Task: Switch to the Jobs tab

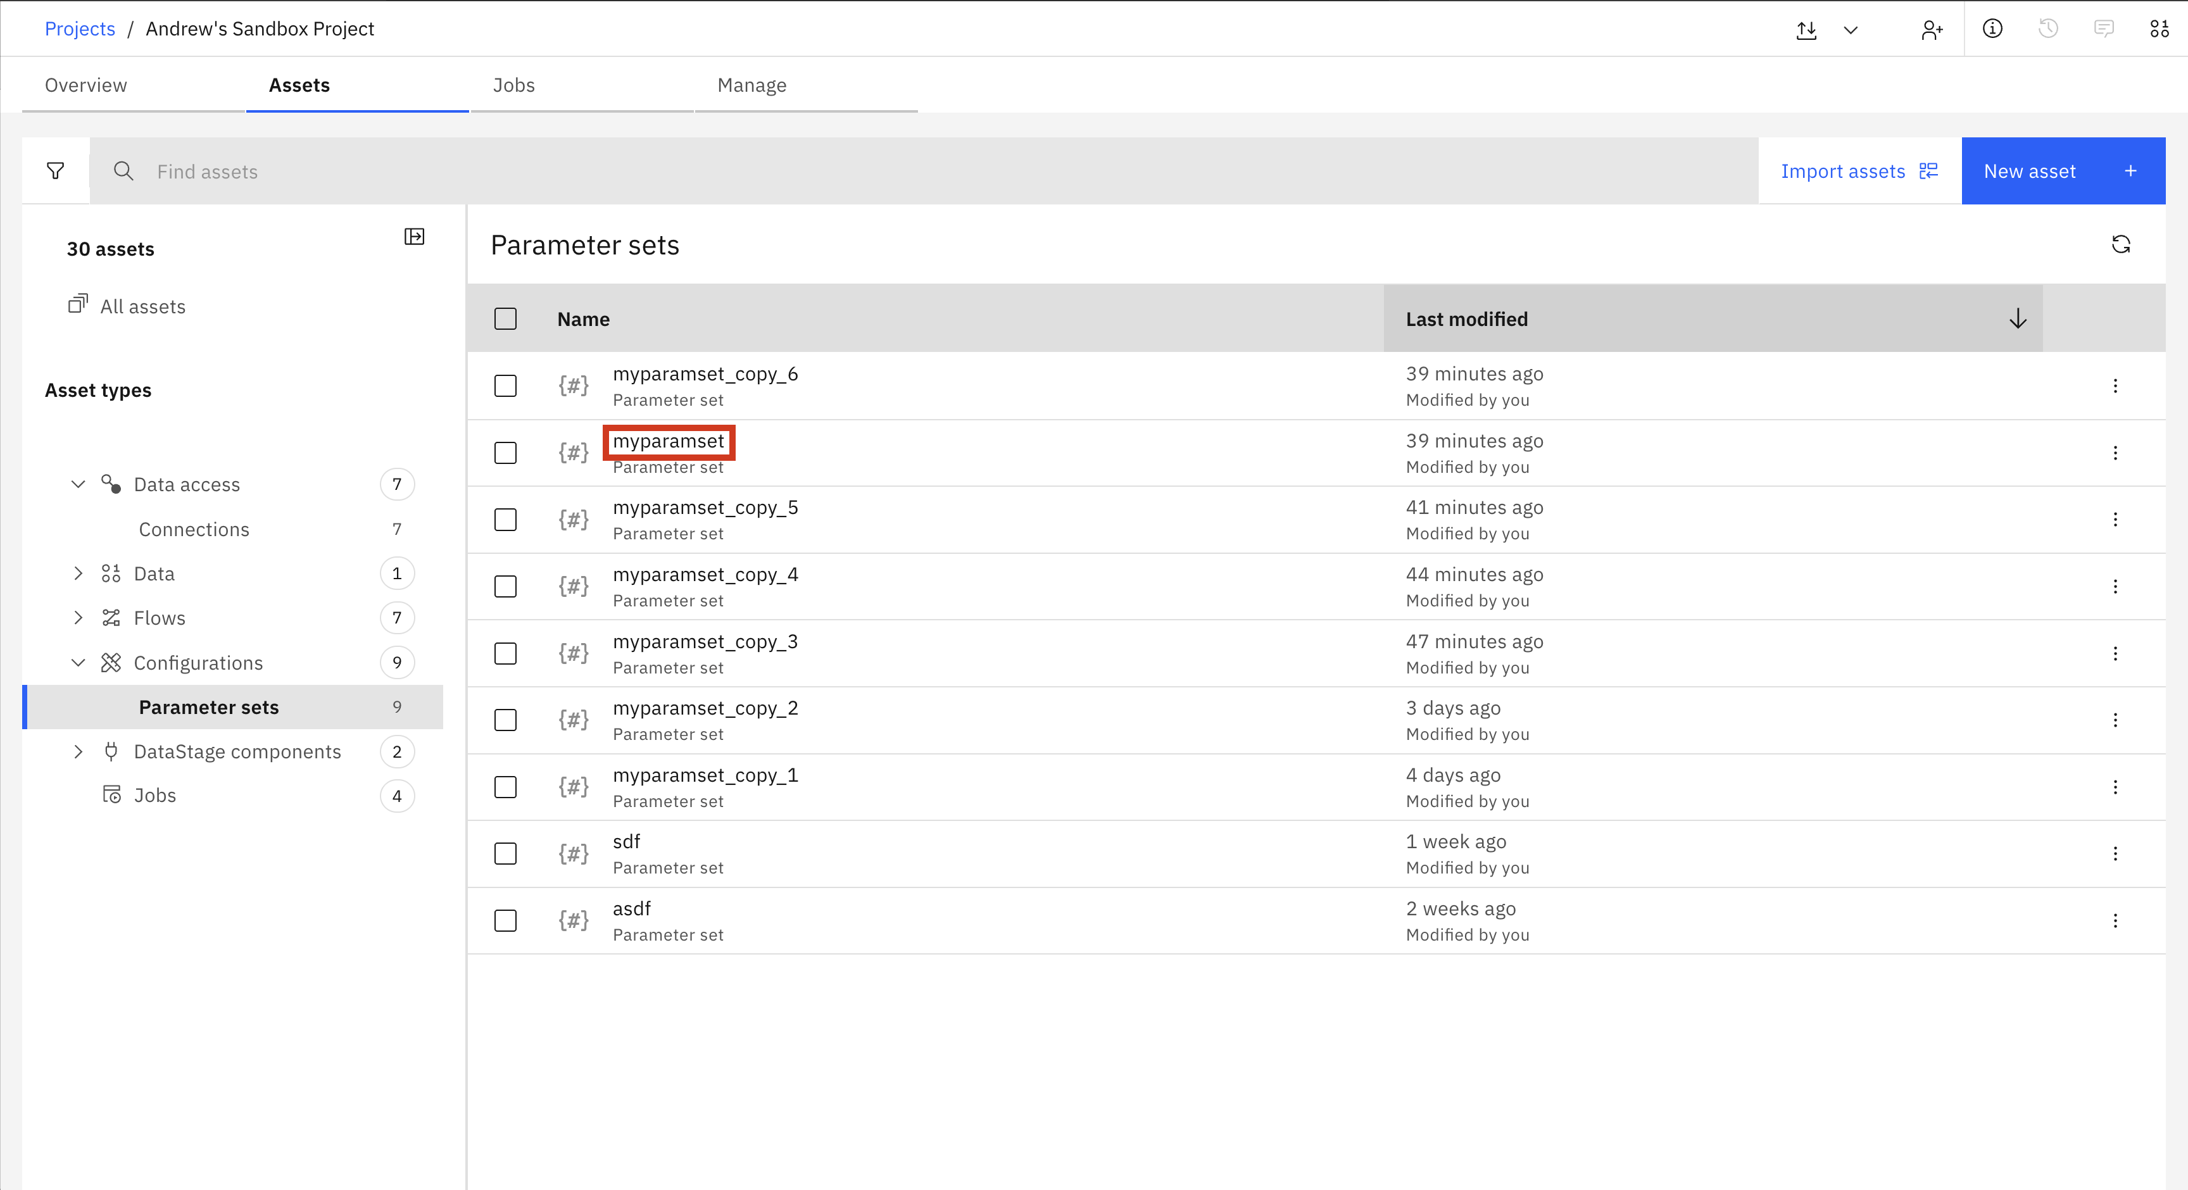Action: click(x=514, y=85)
